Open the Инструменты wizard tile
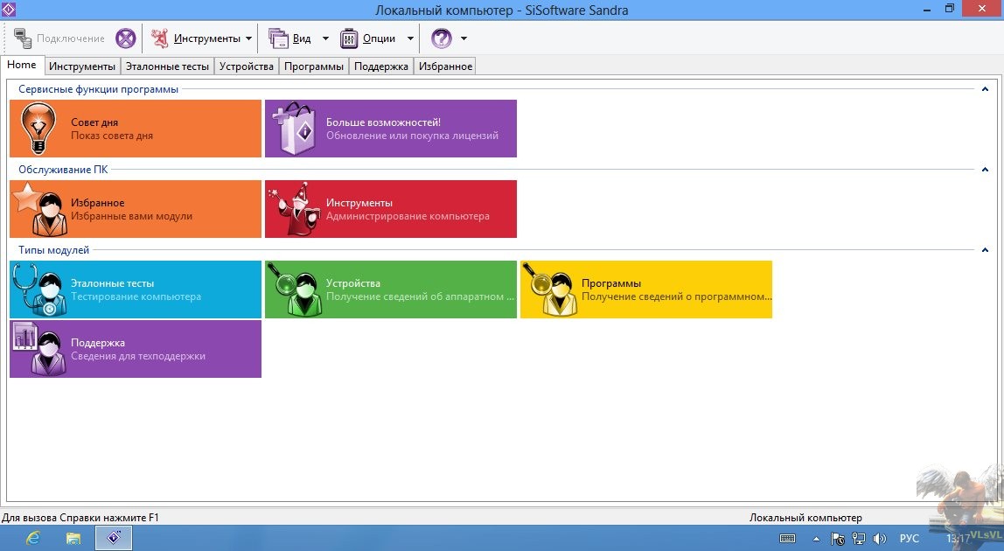 point(390,209)
